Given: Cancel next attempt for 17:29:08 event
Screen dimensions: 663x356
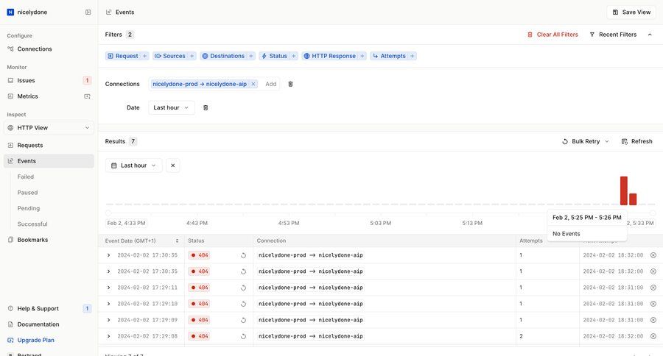Looking at the screenshot, I should 653,336.
